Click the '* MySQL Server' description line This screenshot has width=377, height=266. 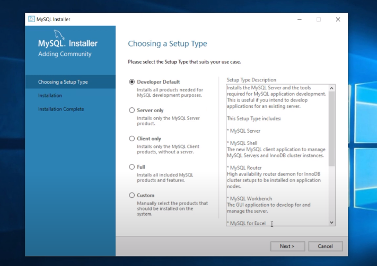[243, 131]
